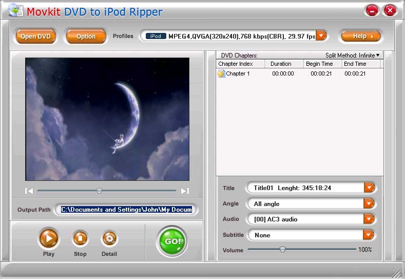Click the End Time column header
Viewport: 405px width, 279px height.
[361, 64]
